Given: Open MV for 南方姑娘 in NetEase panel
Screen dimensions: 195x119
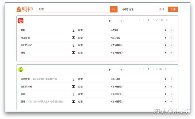Looking at the screenshot, I should (x=73, y=38).
